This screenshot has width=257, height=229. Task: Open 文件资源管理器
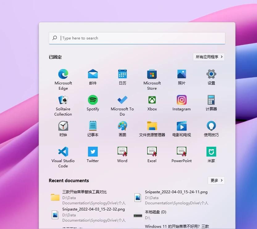tap(152, 126)
